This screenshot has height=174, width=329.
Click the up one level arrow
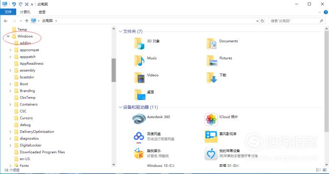(27, 21)
